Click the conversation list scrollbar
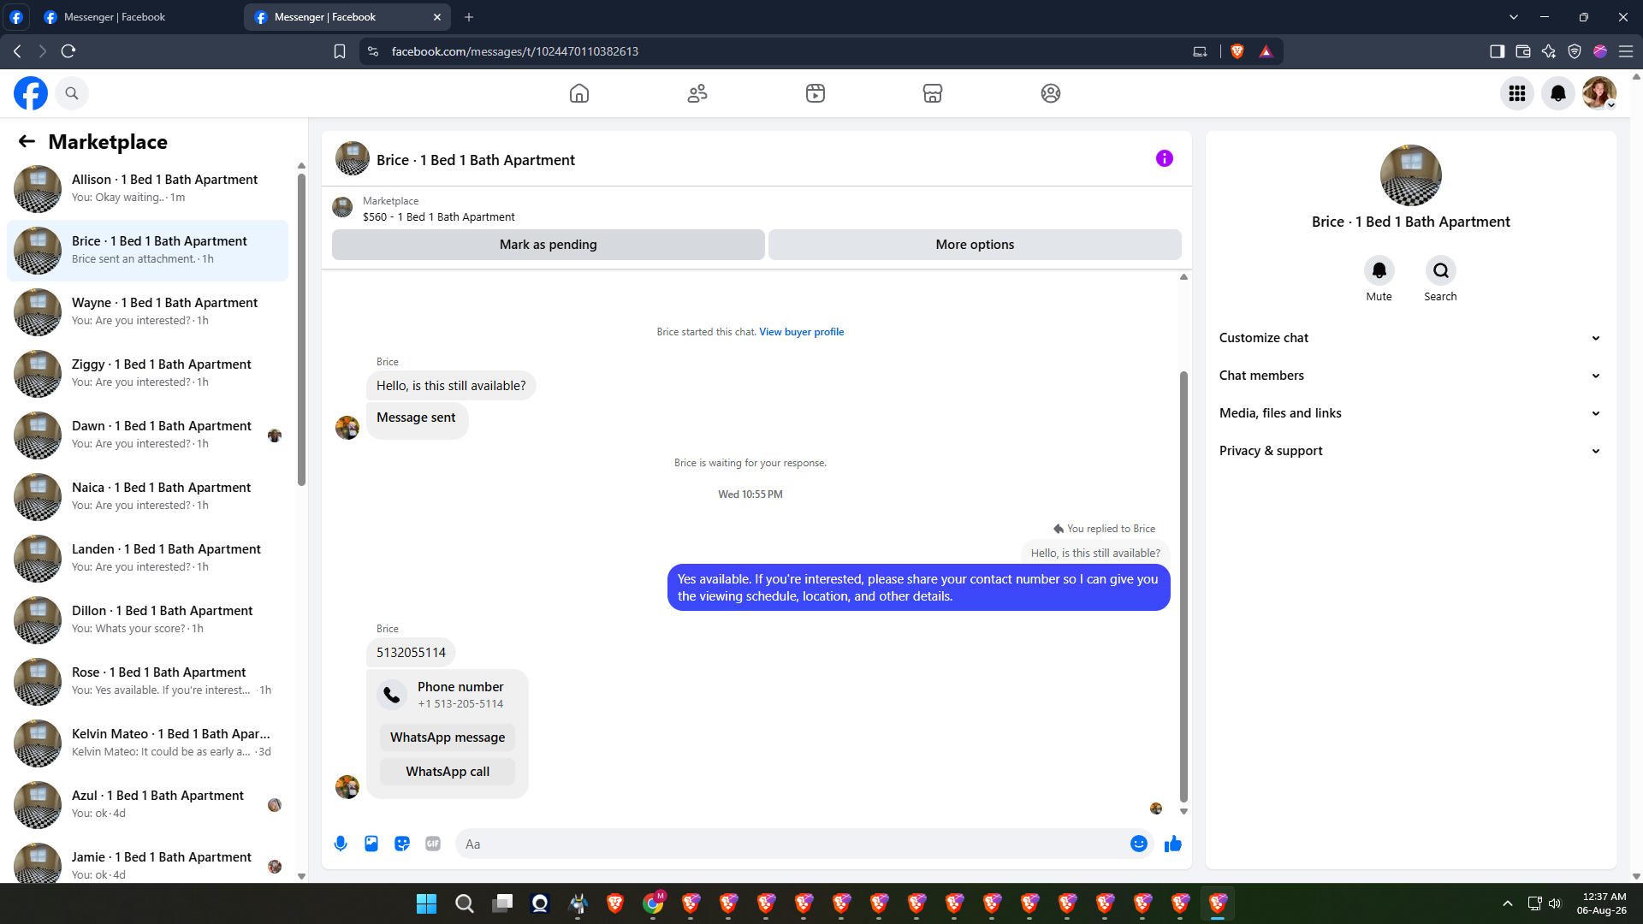The image size is (1643, 924). 301,329
